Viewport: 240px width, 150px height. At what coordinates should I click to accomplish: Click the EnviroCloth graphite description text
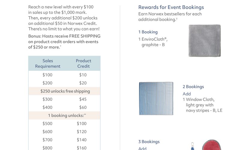pos(153,42)
